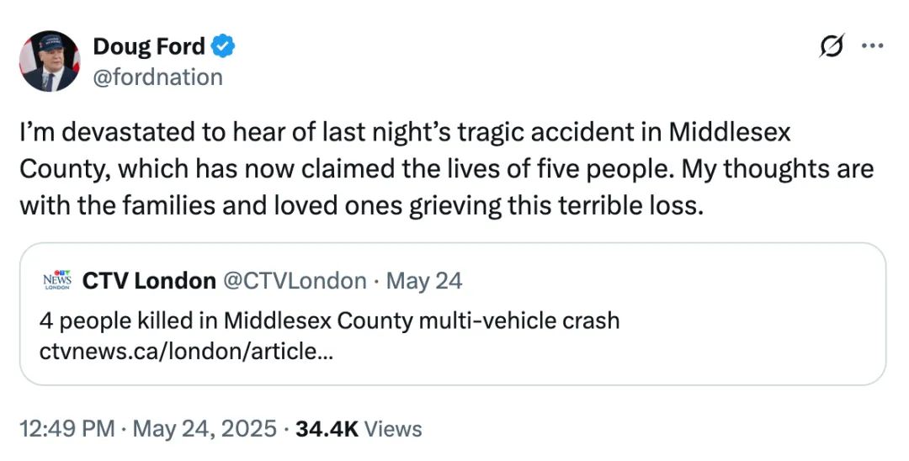
Task: Open the three-dot more options menu
Action: pos(871,47)
